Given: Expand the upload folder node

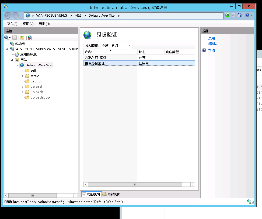Looking at the screenshot, I should [22, 87].
